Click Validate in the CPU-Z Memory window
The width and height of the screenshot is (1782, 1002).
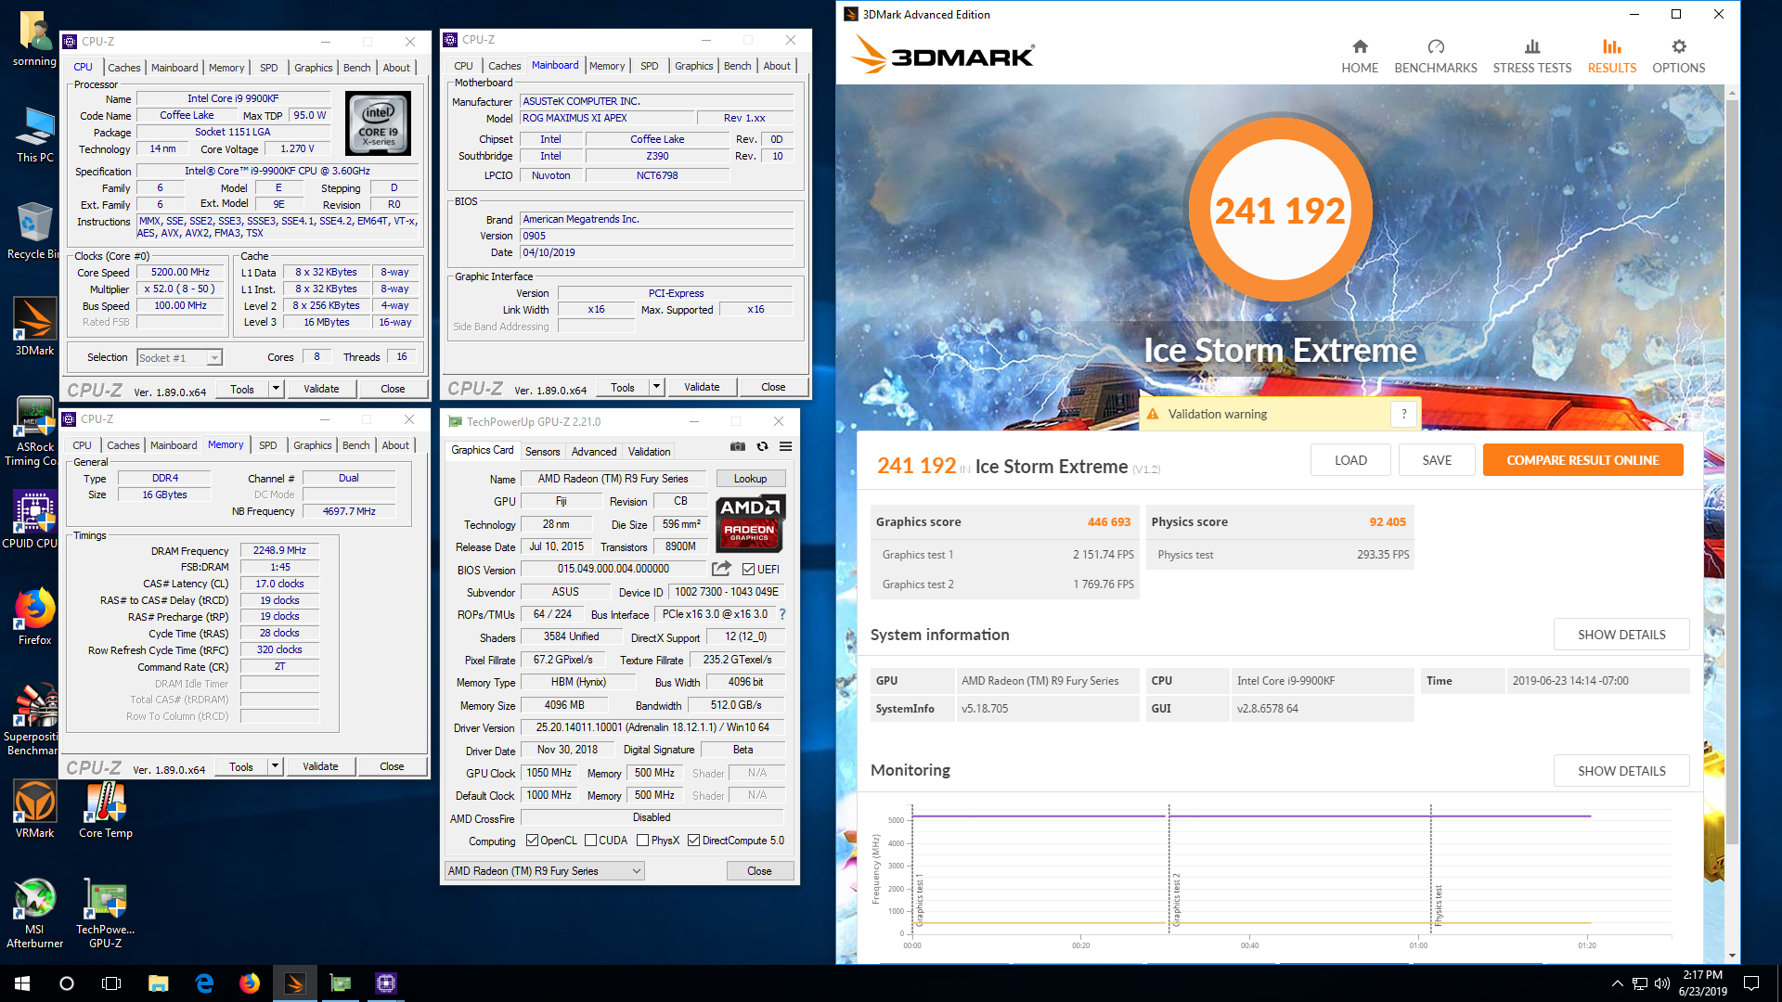tap(320, 766)
